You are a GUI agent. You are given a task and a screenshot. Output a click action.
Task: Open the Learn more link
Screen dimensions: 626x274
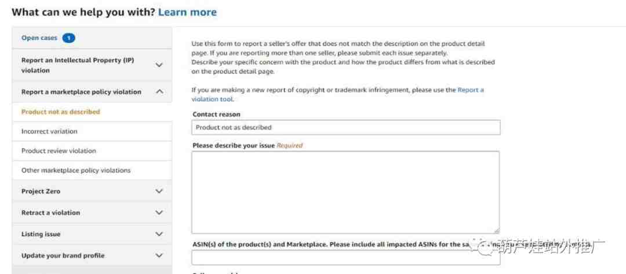click(x=187, y=12)
